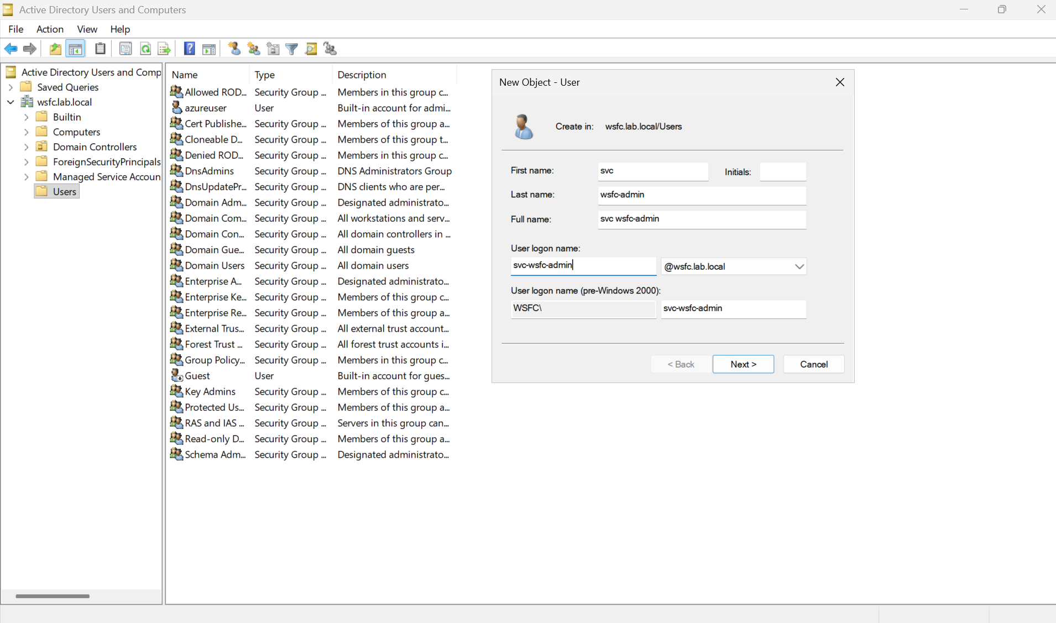Click the Key Admins group icon
The height and width of the screenshot is (623, 1056).
(x=176, y=391)
